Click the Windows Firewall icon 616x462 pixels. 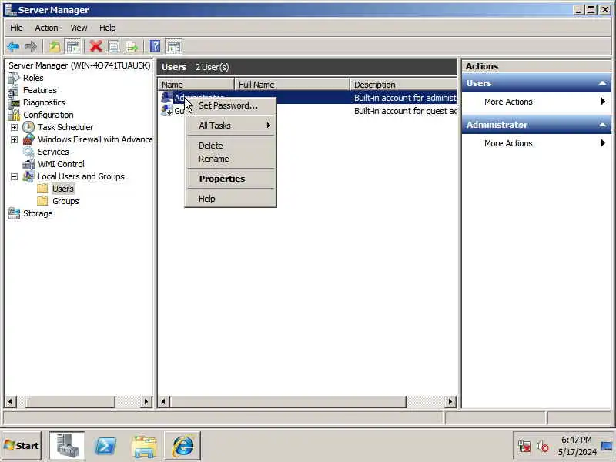coord(28,139)
